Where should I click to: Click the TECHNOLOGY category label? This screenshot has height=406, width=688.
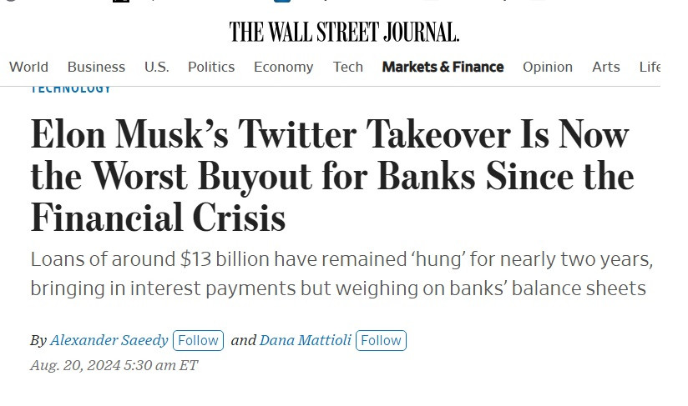pyautogui.click(x=71, y=90)
